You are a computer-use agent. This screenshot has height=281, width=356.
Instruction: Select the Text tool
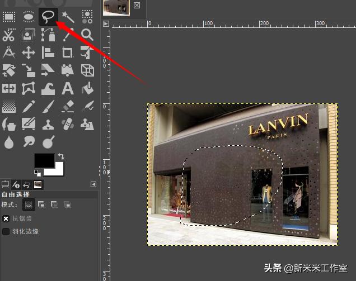point(68,88)
